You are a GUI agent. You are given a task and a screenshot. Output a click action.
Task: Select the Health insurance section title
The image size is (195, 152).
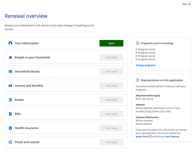coord(27,128)
